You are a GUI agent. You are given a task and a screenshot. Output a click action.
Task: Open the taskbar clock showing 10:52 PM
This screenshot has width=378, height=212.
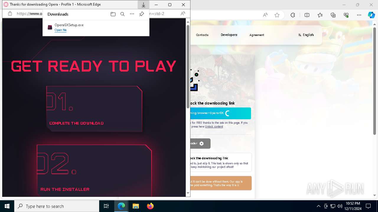(353, 206)
